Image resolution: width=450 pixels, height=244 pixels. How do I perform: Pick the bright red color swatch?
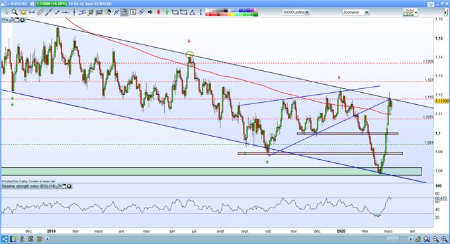click(x=210, y=14)
